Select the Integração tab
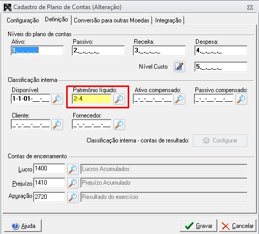 (168, 20)
